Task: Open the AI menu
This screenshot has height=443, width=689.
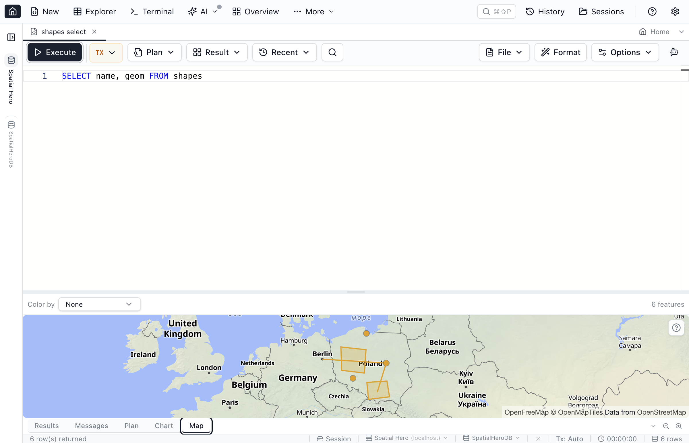Action: point(202,11)
